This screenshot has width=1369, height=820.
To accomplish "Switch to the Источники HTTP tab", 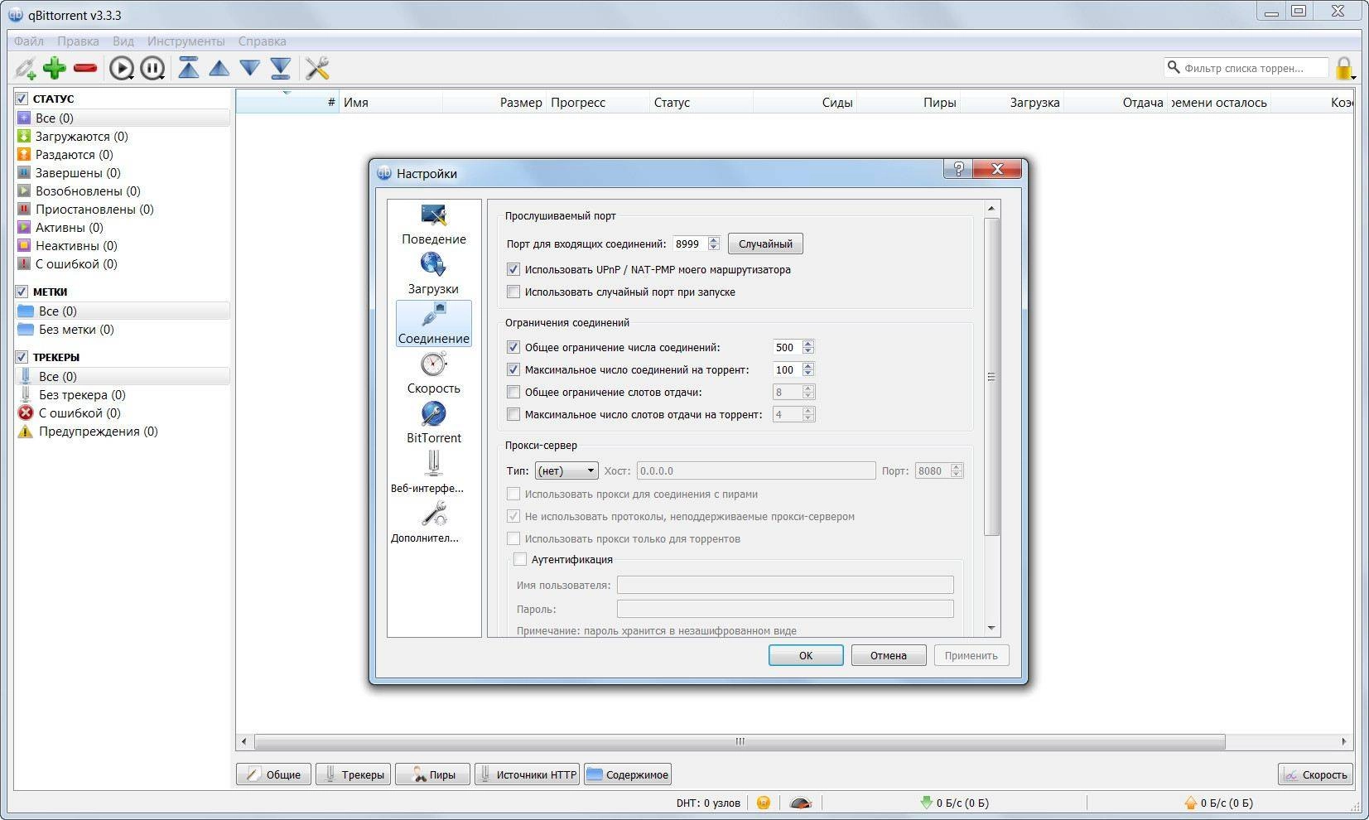I will (527, 774).
